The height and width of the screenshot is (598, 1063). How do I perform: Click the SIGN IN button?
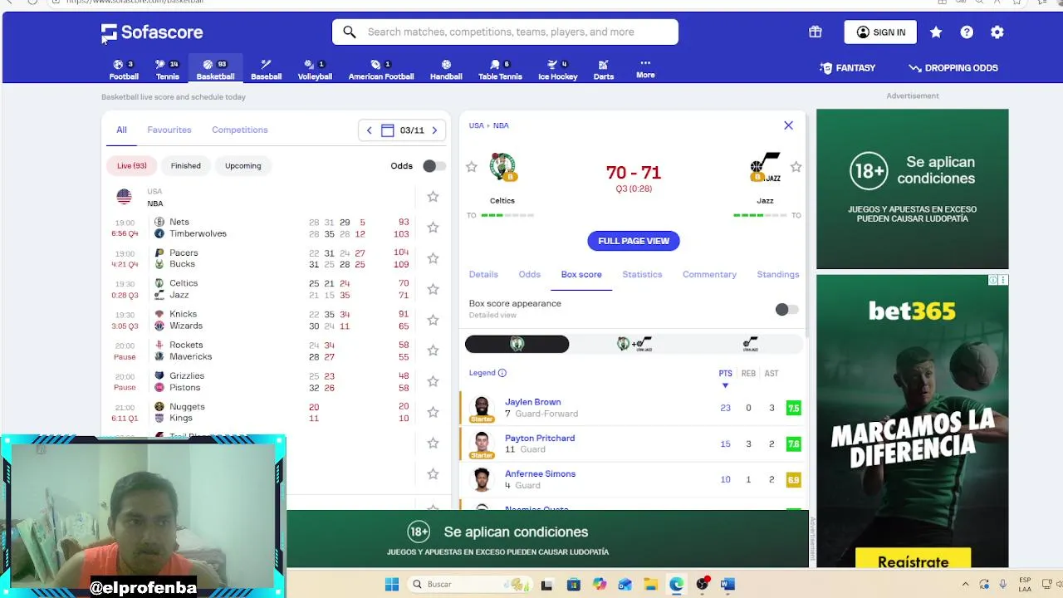pyautogui.click(x=880, y=32)
